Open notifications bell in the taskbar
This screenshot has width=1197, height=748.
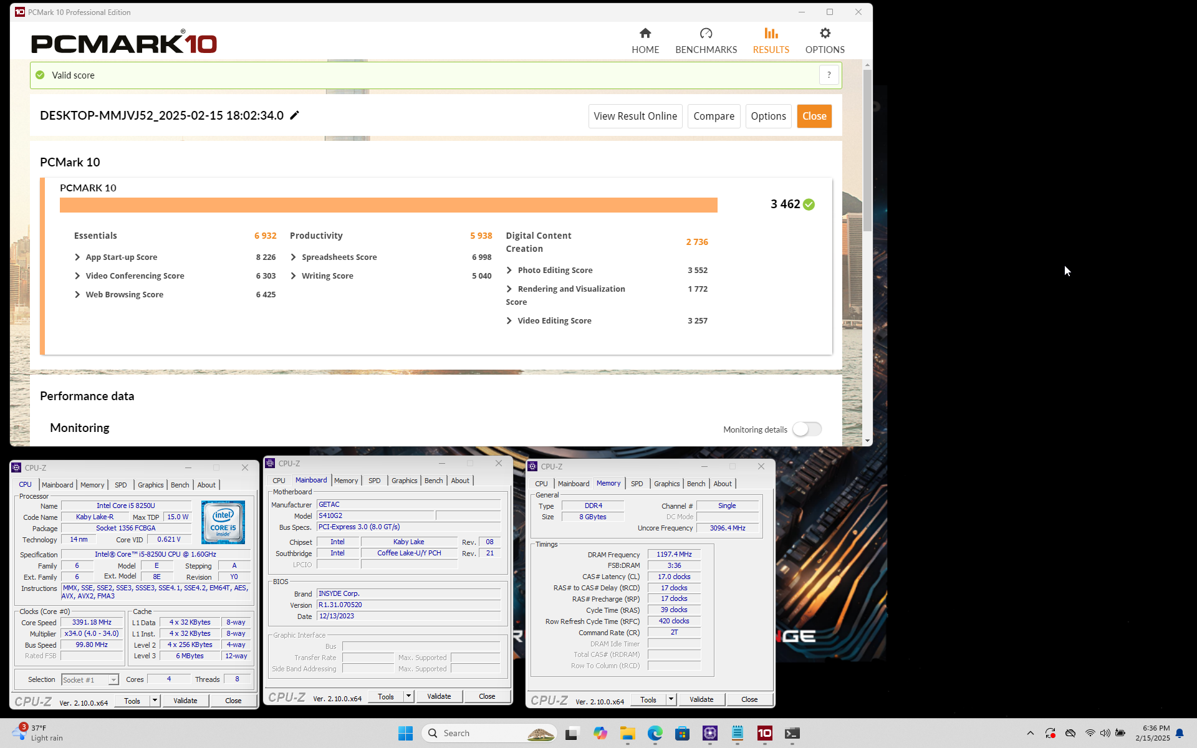(x=1180, y=733)
